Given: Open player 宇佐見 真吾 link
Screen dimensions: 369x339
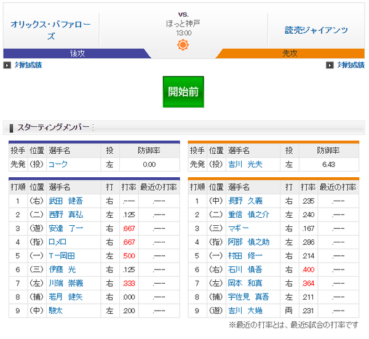Looking at the screenshot, I should coord(248,297).
